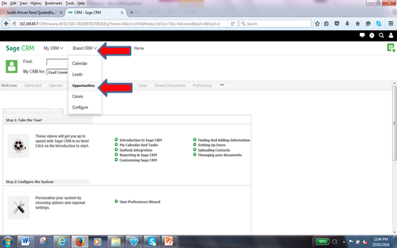
Task: Open PowerPoint from the taskbar
Action: click(x=168, y=242)
